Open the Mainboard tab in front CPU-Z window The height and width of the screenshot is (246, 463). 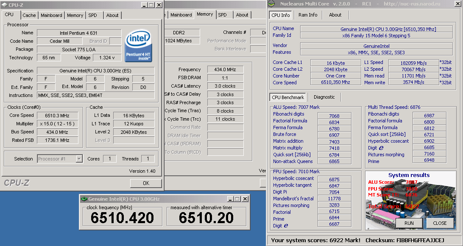pos(51,15)
